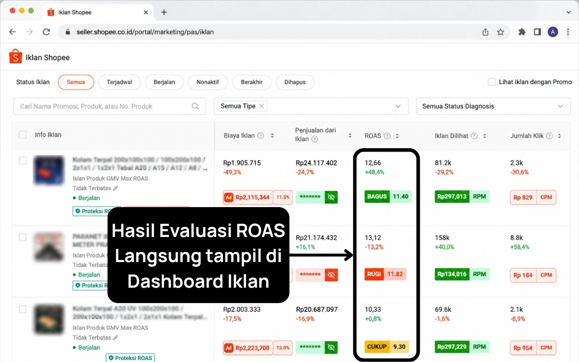The height and width of the screenshot is (362, 579).
Task: Click the 11.5% badge
Action: point(283,197)
